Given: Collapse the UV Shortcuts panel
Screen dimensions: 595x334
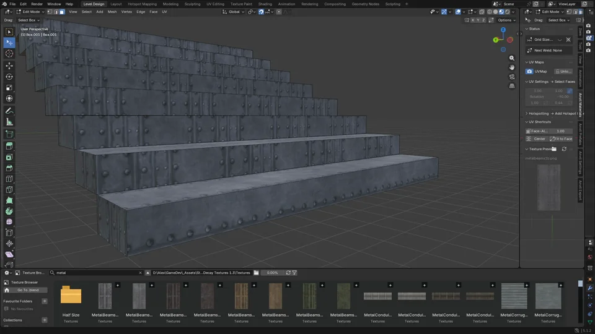Looking at the screenshot, I should click(540, 122).
